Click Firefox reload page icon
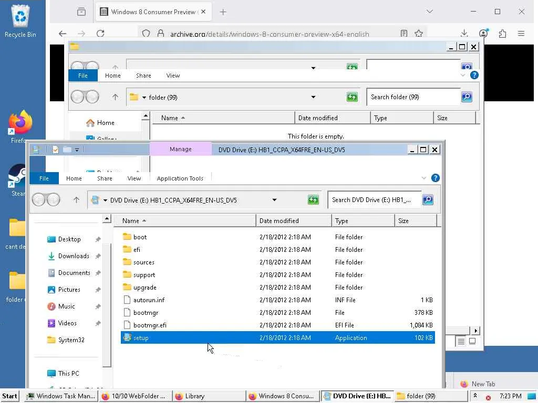538x403 pixels. (100, 33)
